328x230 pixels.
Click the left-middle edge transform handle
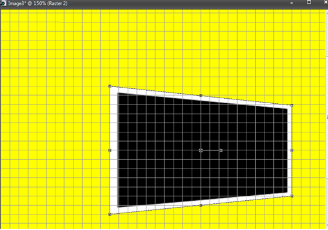pyautogui.click(x=110, y=150)
